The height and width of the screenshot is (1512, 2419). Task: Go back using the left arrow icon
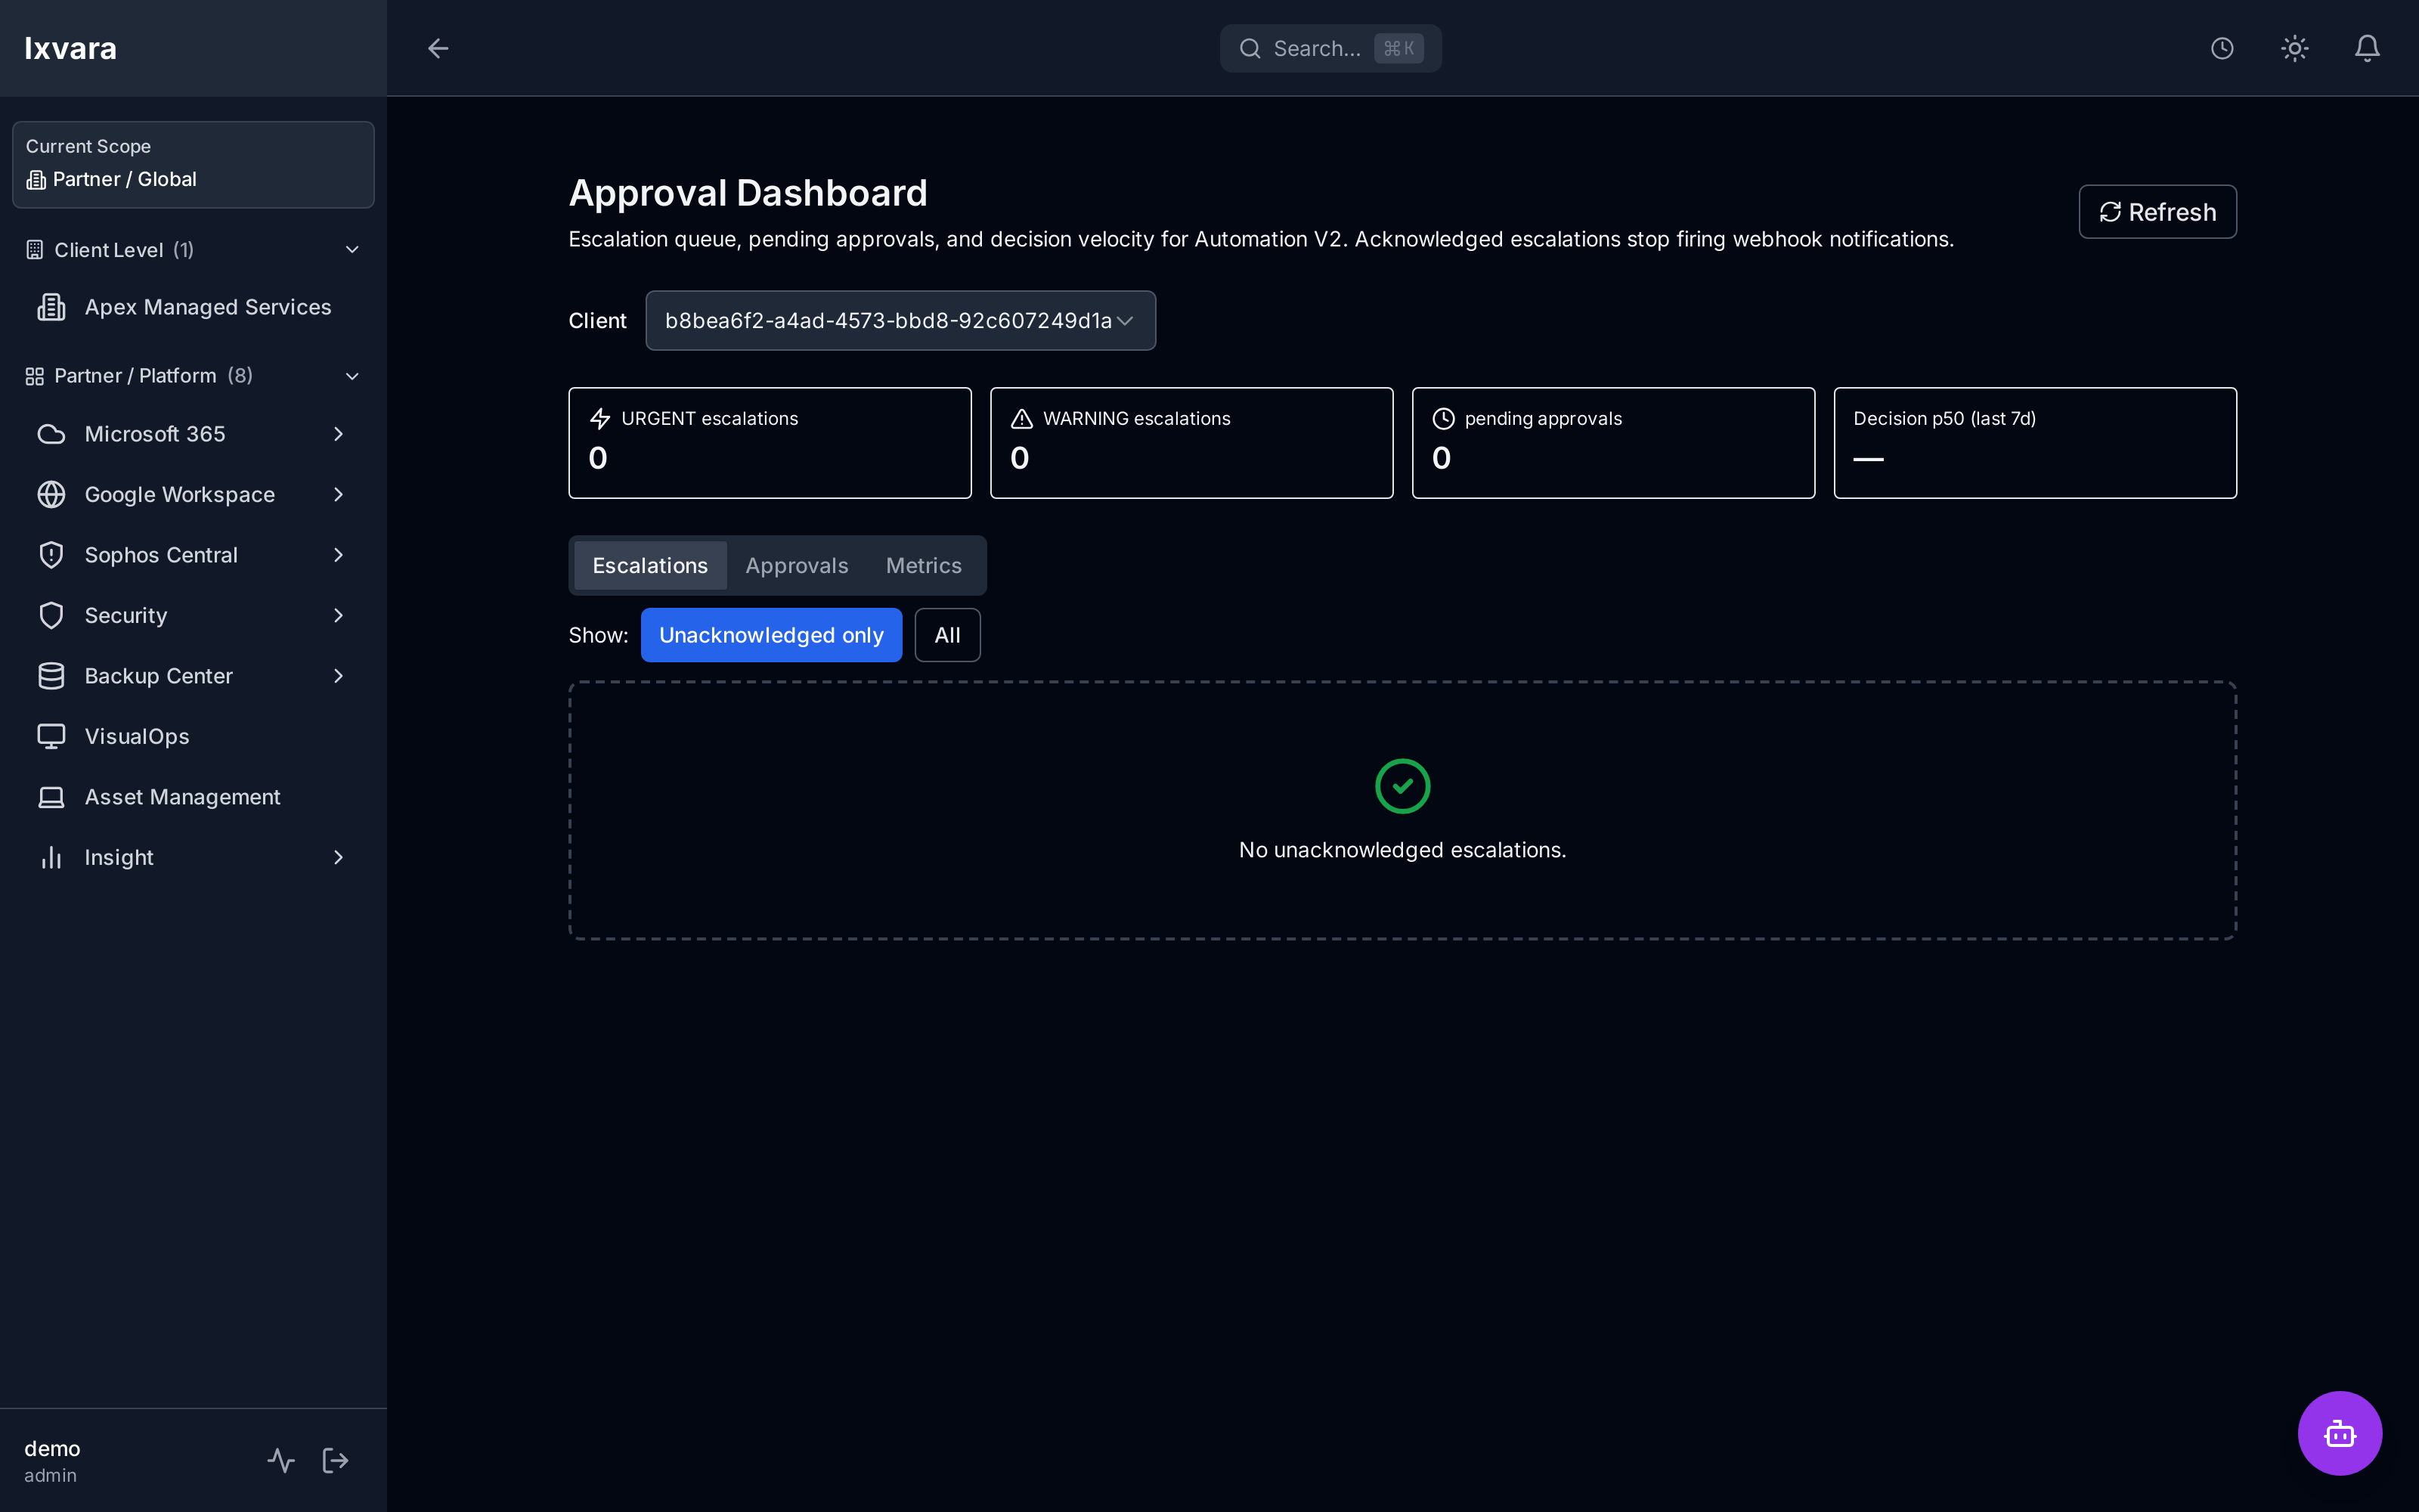[438, 48]
